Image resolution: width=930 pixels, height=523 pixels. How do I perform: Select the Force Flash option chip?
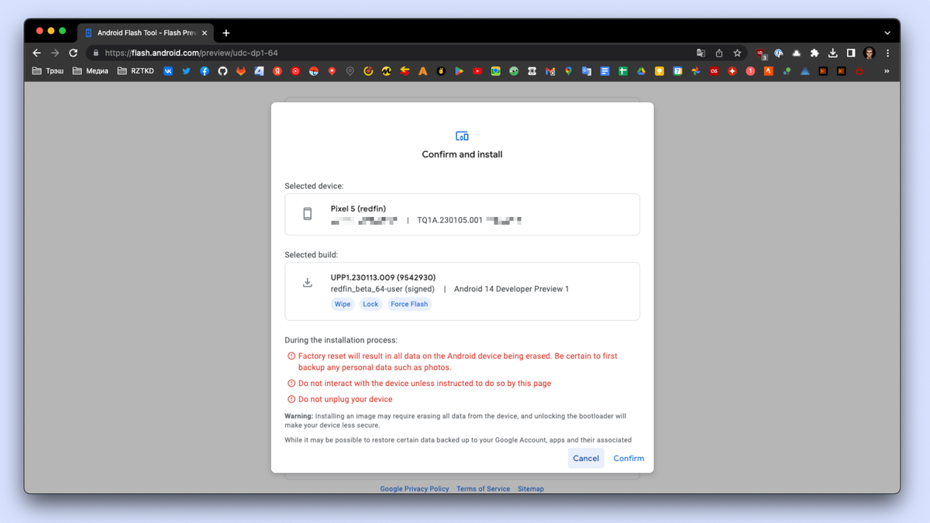click(409, 304)
